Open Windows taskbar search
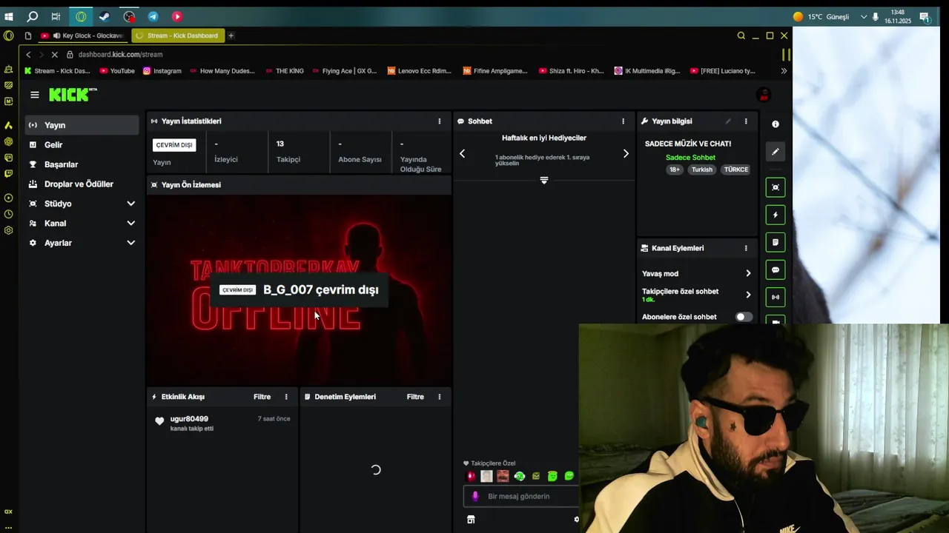 33,16
